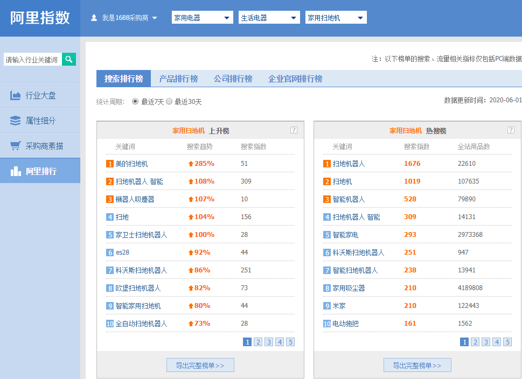Open the 家用扫地机 product dropdown
The width and height of the screenshot is (522, 379).
[336, 18]
